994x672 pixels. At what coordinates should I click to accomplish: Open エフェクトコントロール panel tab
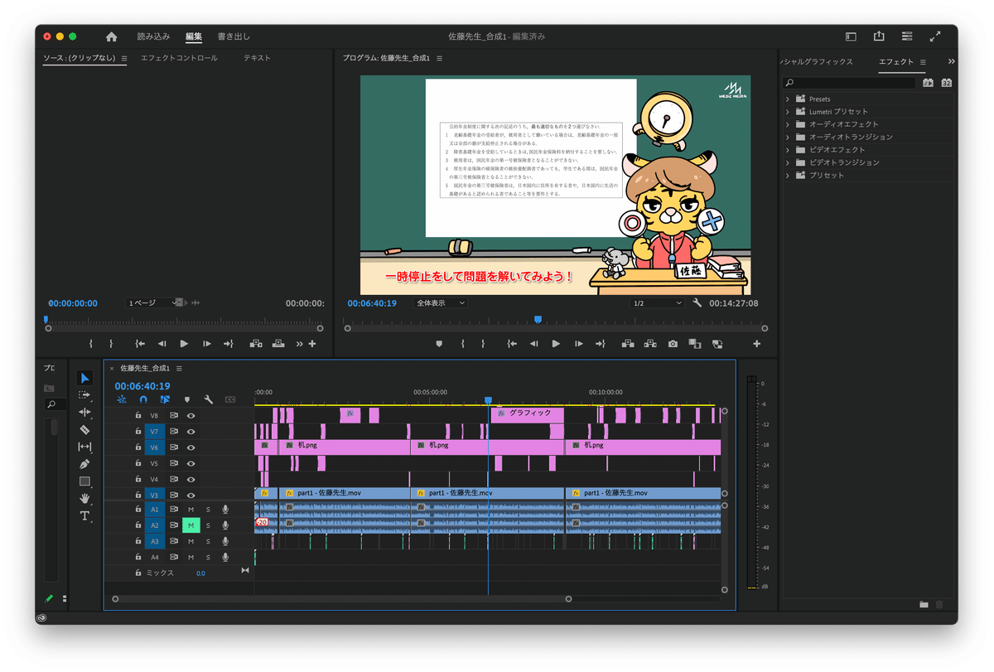click(179, 58)
